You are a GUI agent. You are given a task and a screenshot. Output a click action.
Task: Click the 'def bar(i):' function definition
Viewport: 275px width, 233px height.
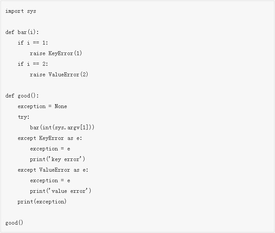[22, 32]
